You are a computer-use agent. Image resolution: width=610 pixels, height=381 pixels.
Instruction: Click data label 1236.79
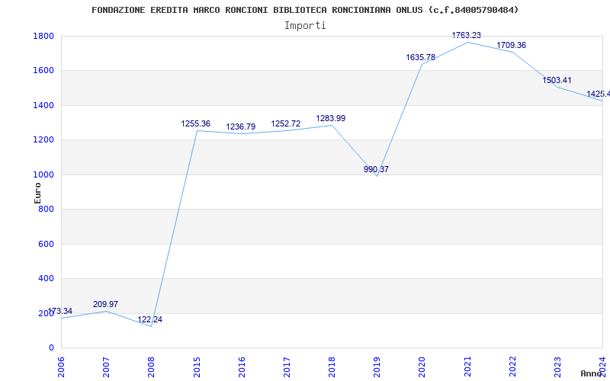(241, 126)
